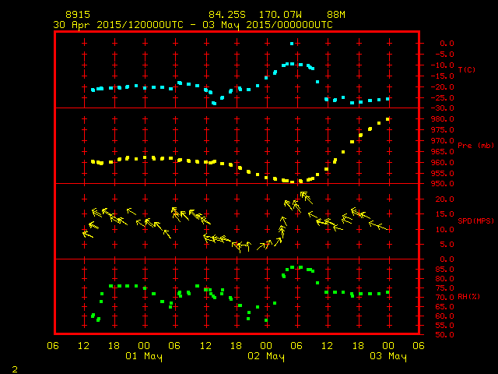
Task: Click the "-5.0" temperature tick value
Action: [x=444, y=55]
